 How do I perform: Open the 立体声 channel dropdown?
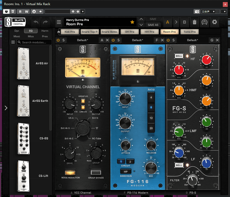click(208, 11)
